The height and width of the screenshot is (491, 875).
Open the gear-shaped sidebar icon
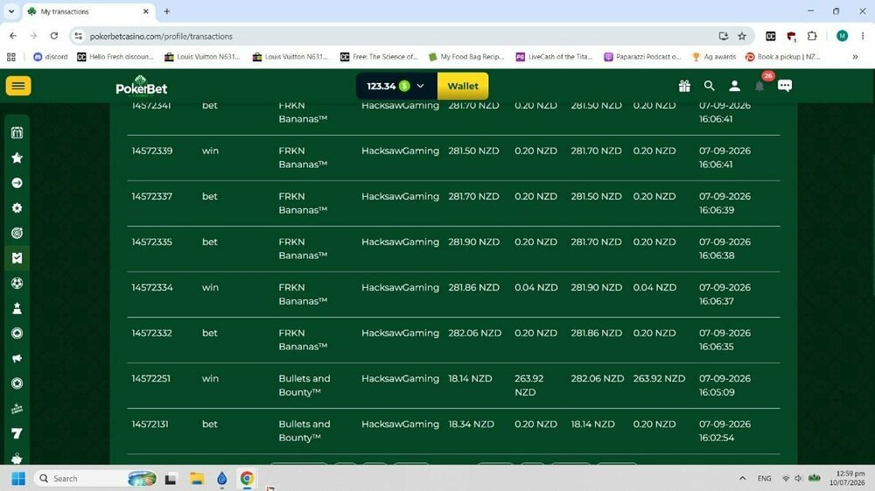[17, 208]
